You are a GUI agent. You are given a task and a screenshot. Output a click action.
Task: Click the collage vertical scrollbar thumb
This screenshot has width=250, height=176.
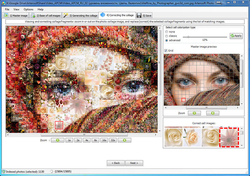click(160, 63)
